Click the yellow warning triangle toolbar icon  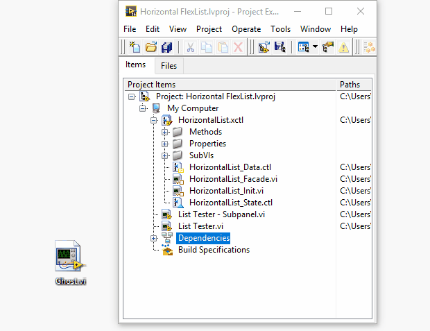343,47
